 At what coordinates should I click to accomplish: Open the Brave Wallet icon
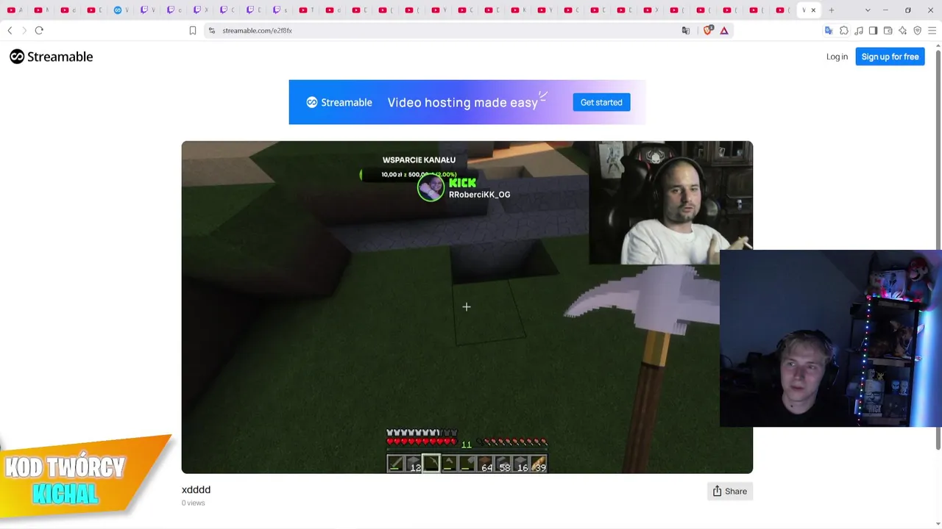(888, 30)
